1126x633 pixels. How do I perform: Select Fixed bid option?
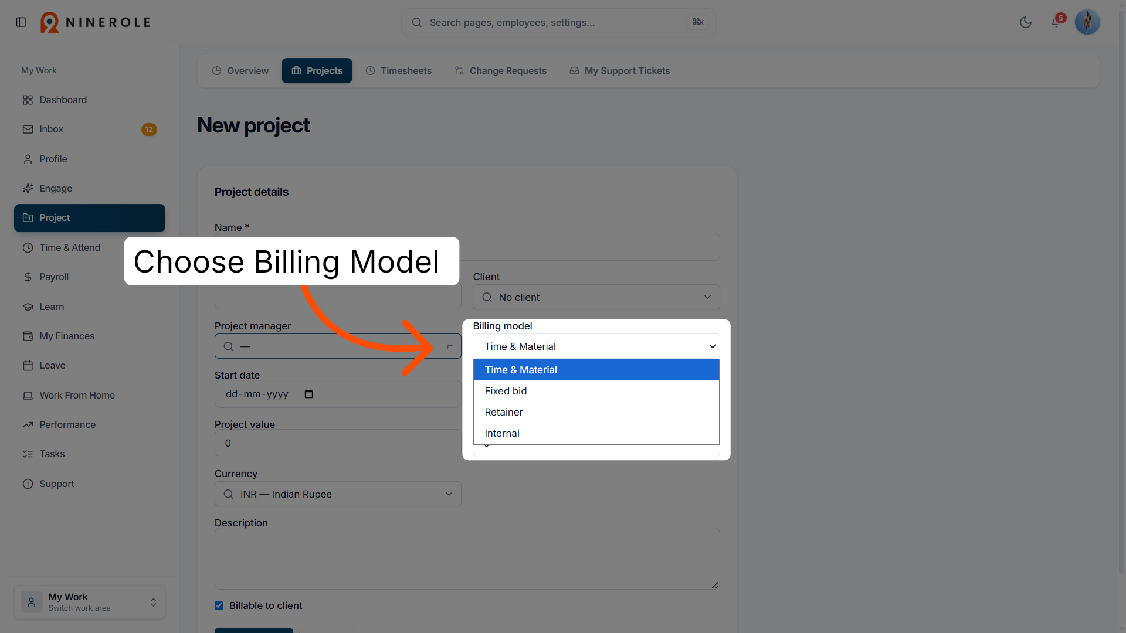[x=596, y=391]
